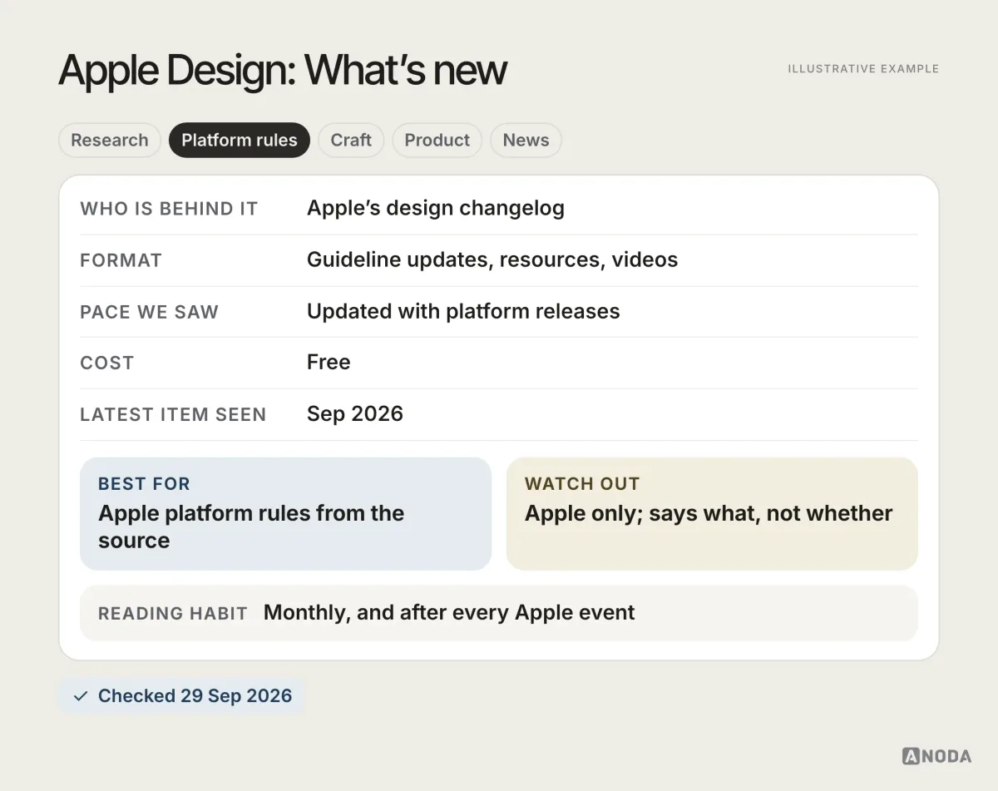Click the Cost label
This screenshot has width=998, height=791.
(x=106, y=363)
